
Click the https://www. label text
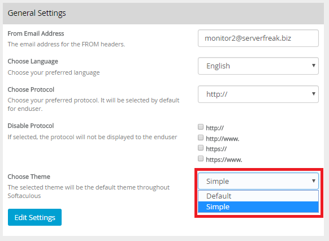224,160
